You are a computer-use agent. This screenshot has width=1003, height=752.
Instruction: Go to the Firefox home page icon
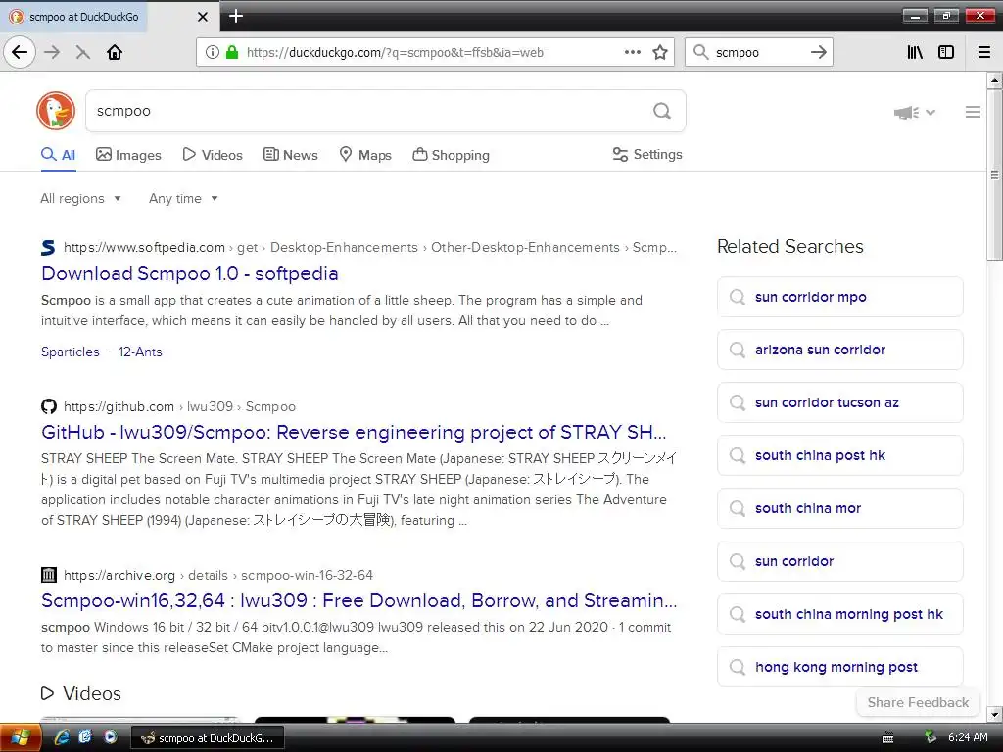click(x=115, y=53)
